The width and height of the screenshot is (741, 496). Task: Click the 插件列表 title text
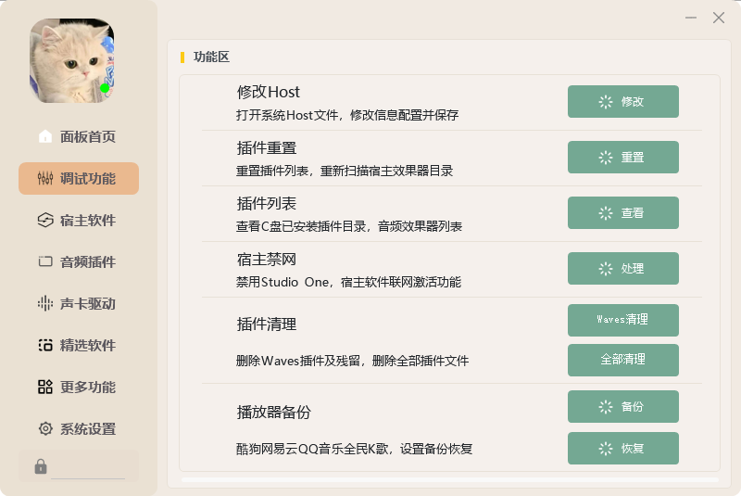point(267,204)
